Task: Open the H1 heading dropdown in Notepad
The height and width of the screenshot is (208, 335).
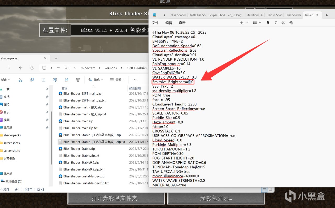Action: click(243, 23)
